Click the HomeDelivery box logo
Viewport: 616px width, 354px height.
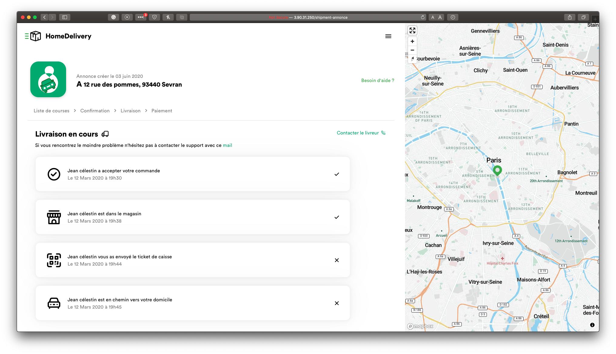(35, 36)
